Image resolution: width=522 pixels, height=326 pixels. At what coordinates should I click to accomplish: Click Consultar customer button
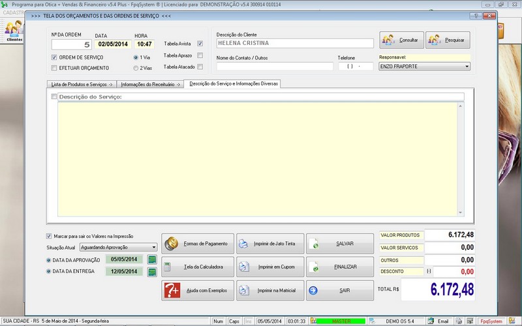pos(402,40)
